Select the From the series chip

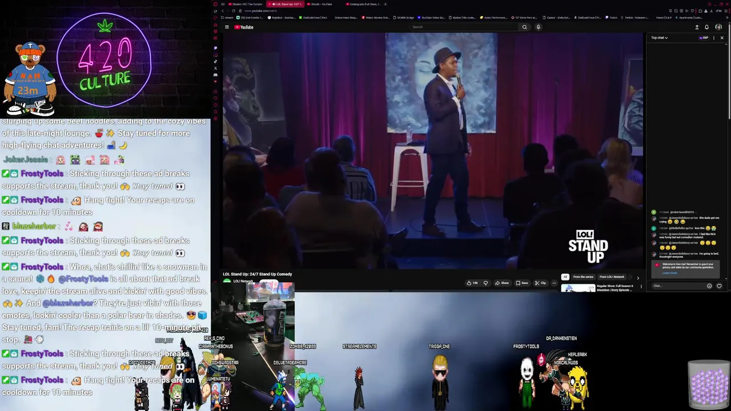coord(583,277)
